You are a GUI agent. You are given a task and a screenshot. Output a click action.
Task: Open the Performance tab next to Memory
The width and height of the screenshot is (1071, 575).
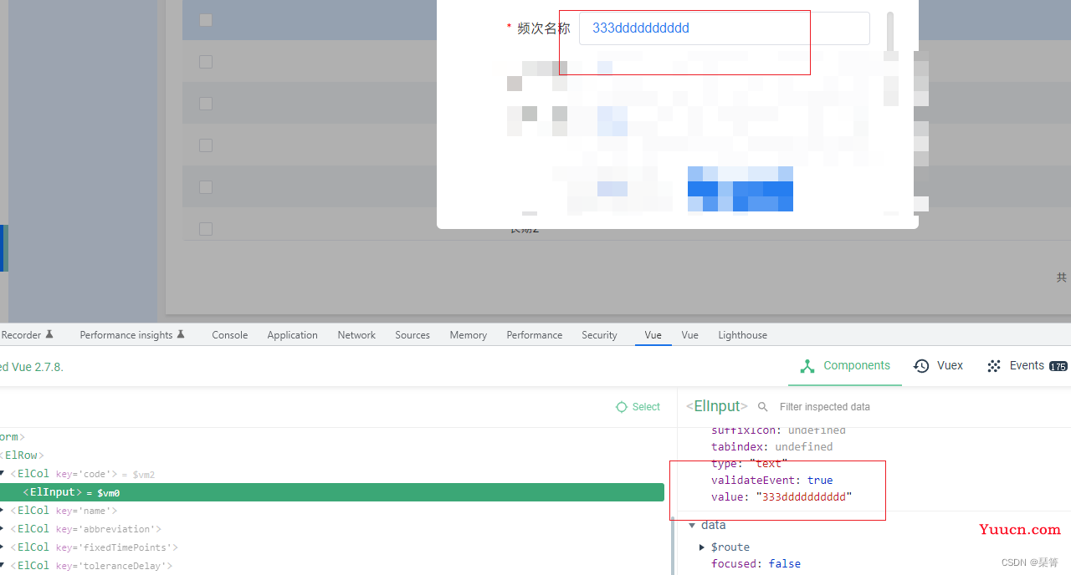pos(534,335)
